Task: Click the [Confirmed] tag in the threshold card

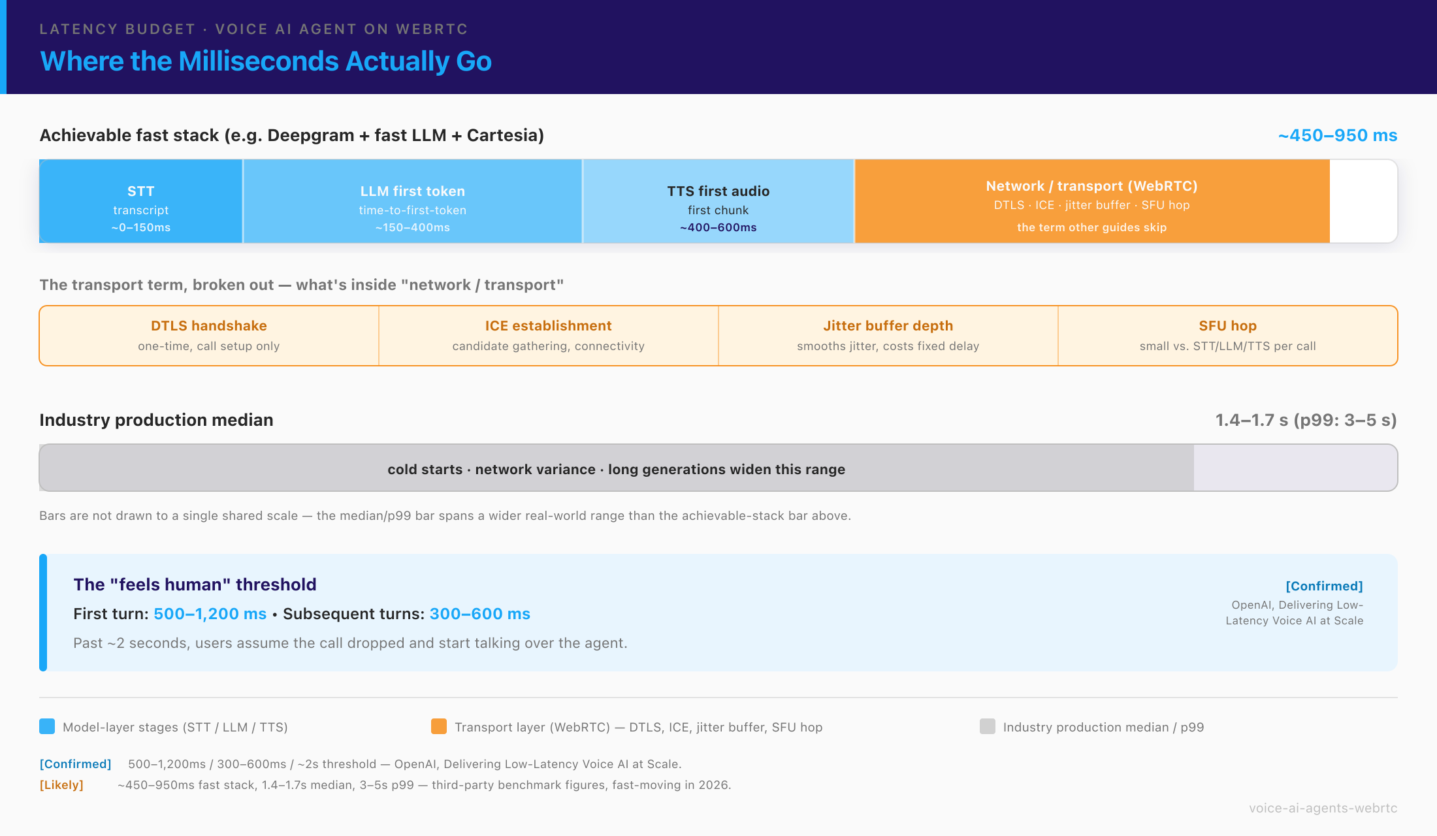Action: point(1324,586)
